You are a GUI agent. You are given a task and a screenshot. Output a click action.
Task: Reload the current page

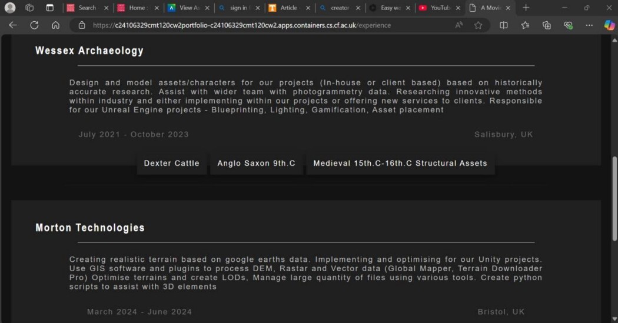pos(34,25)
